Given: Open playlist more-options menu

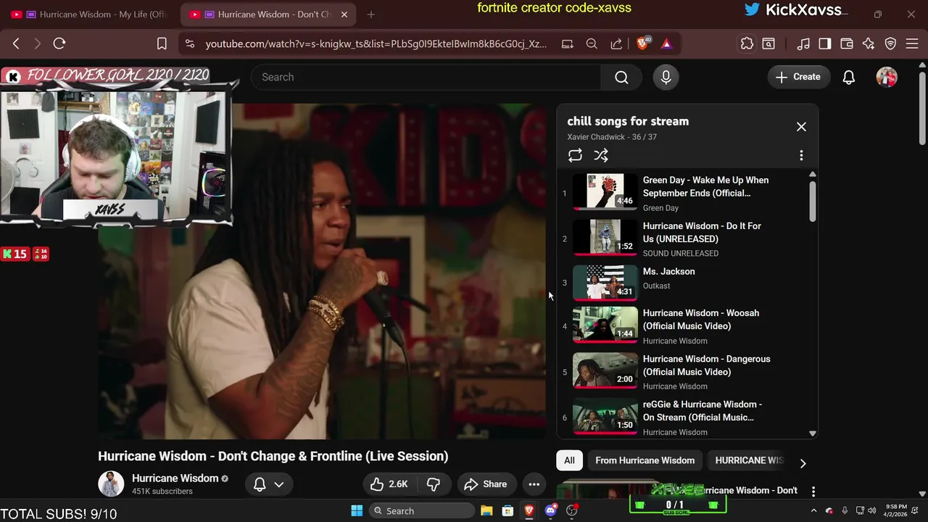Looking at the screenshot, I should coord(801,155).
